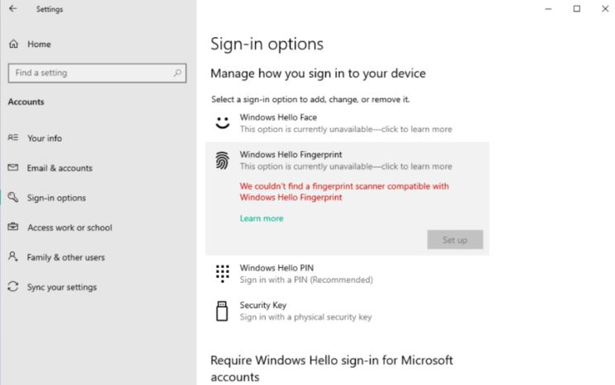The width and height of the screenshot is (615, 385).
Task: Click 'Select a sign-in option to add' instruction text
Action: [310, 100]
